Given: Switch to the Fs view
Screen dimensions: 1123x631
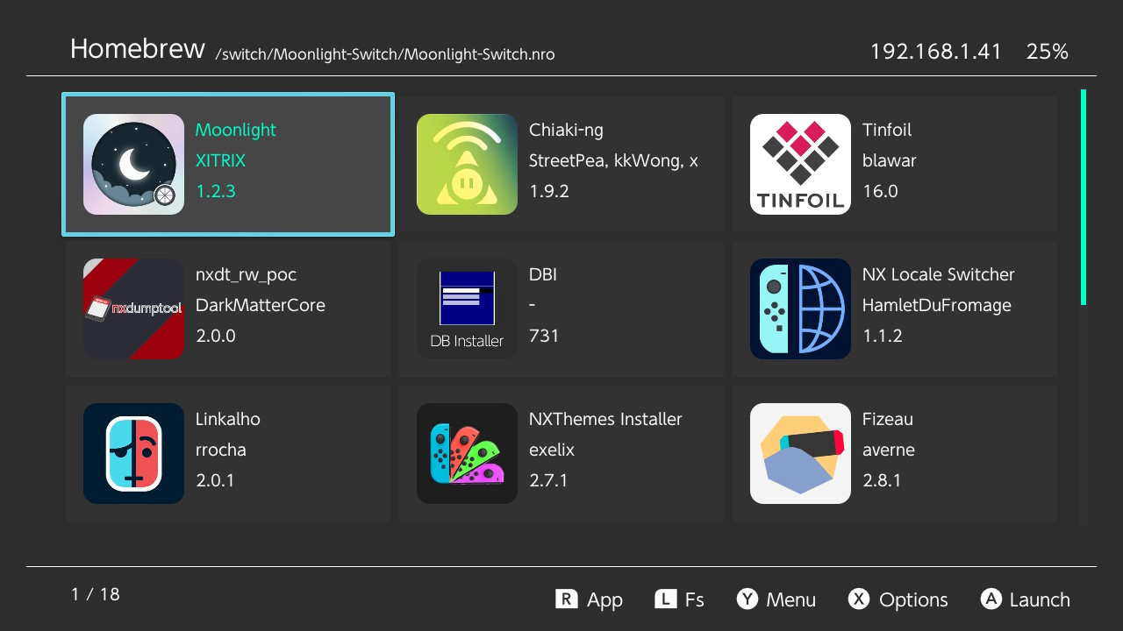Looking at the screenshot, I should point(680,599).
